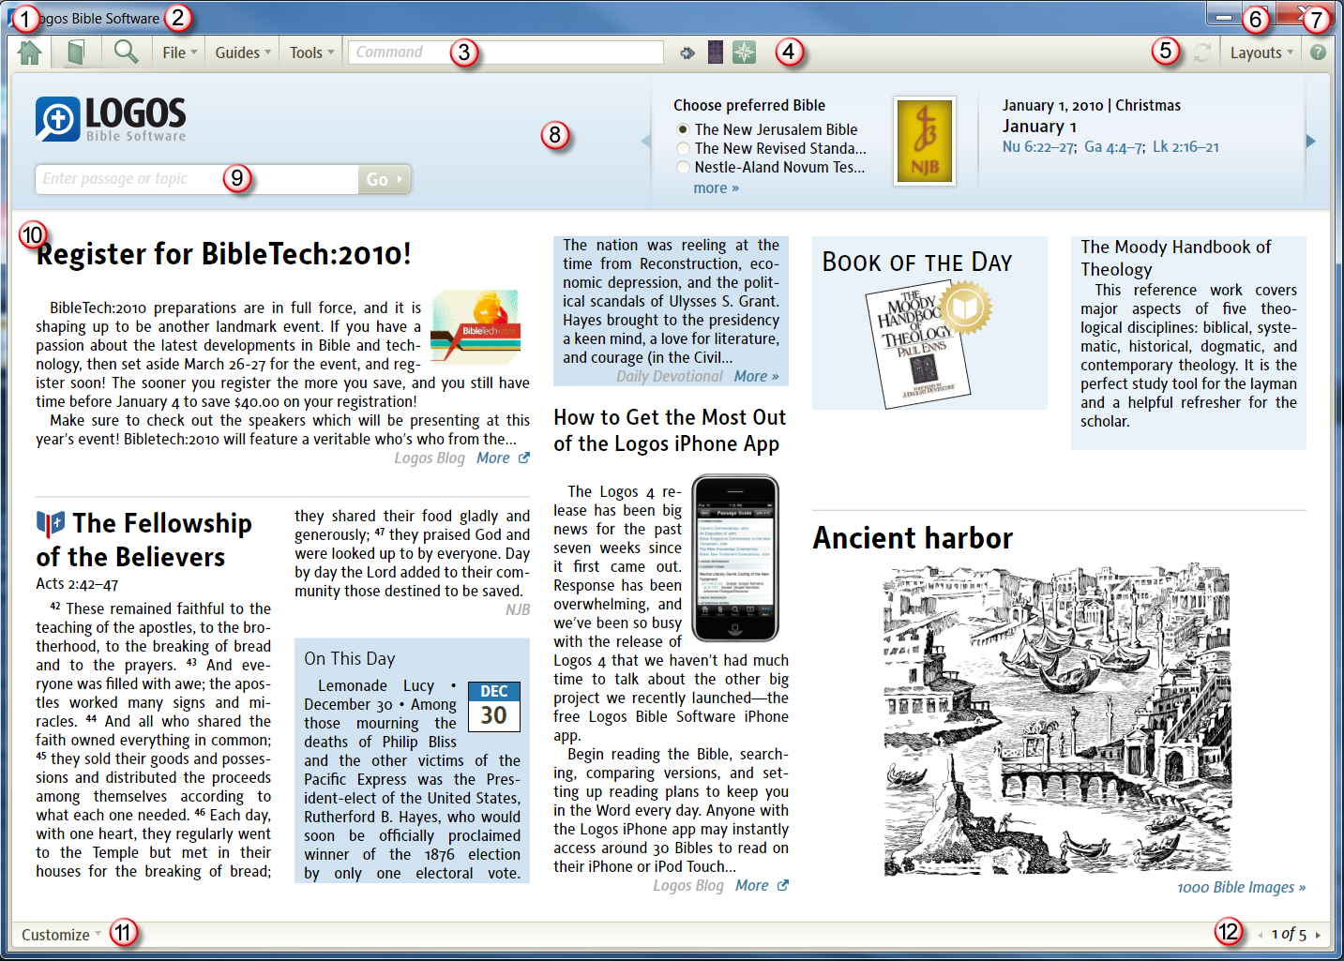Open the File menu
1344x961 pixels.
[x=179, y=53]
